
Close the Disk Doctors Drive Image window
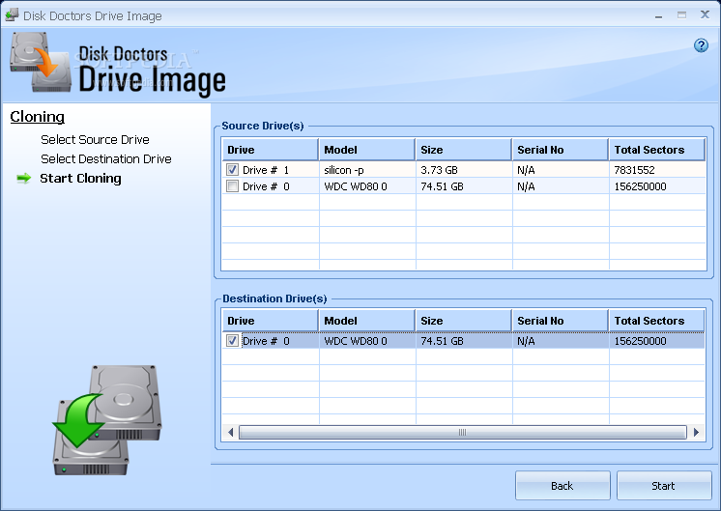(x=705, y=14)
